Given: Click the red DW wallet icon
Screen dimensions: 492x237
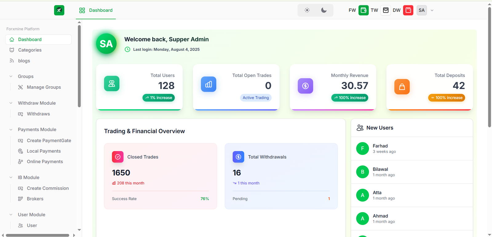Looking at the screenshot, I should (408, 10).
